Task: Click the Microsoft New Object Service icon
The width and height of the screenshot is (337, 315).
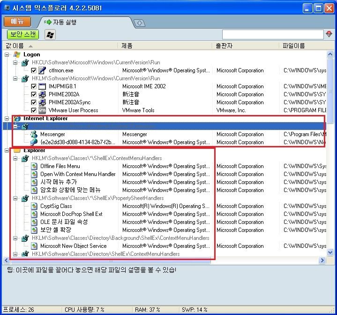Action: point(34,246)
